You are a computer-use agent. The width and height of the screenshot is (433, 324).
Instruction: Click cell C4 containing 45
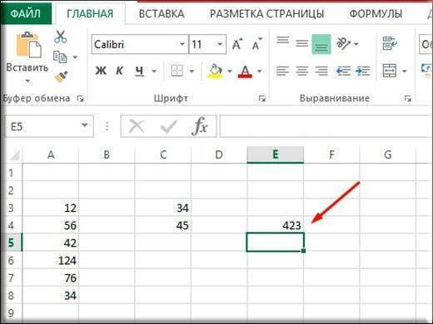click(163, 225)
